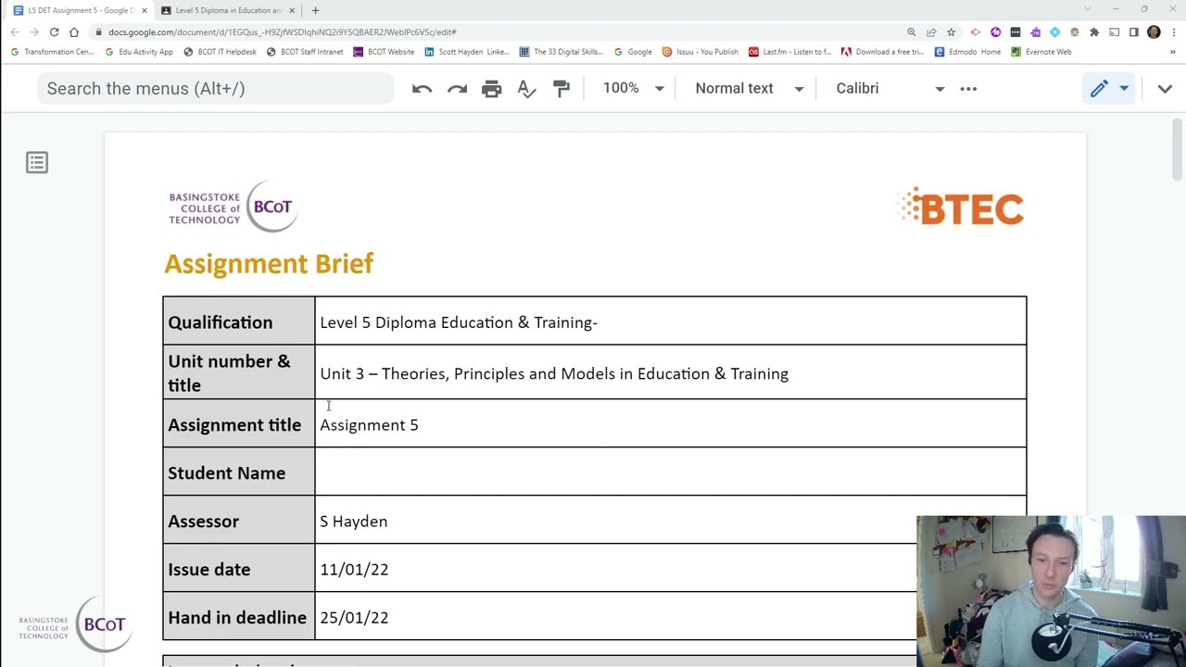
Task: Click the issue date 11/01/22
Action: coord(354,570)
